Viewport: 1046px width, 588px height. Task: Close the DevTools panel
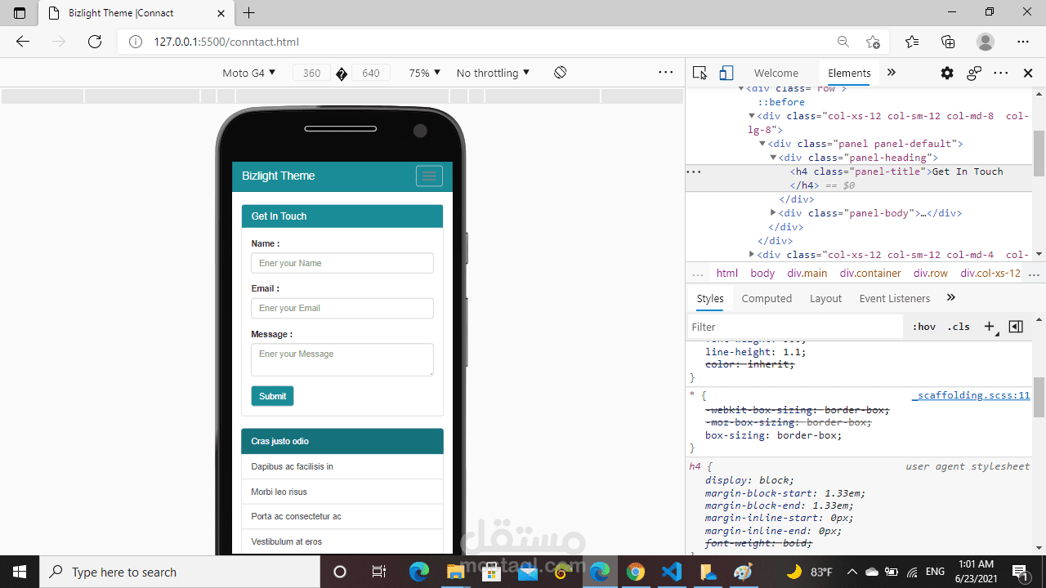click(x=1028, y=73)
